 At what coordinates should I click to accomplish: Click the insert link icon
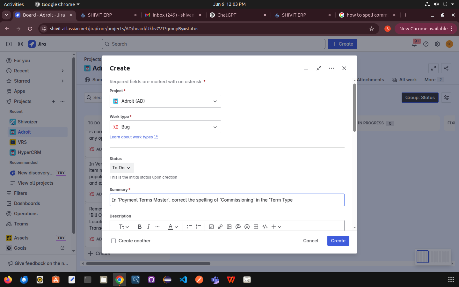pyautogui.click(x=220, y=227)
